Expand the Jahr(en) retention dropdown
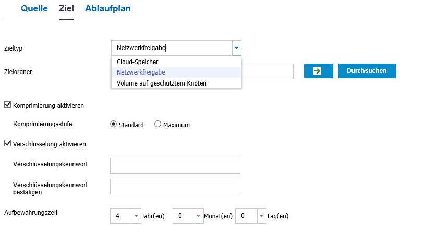Image resolution: width=437 pixels, height=232 pixels. pos(136,216)
